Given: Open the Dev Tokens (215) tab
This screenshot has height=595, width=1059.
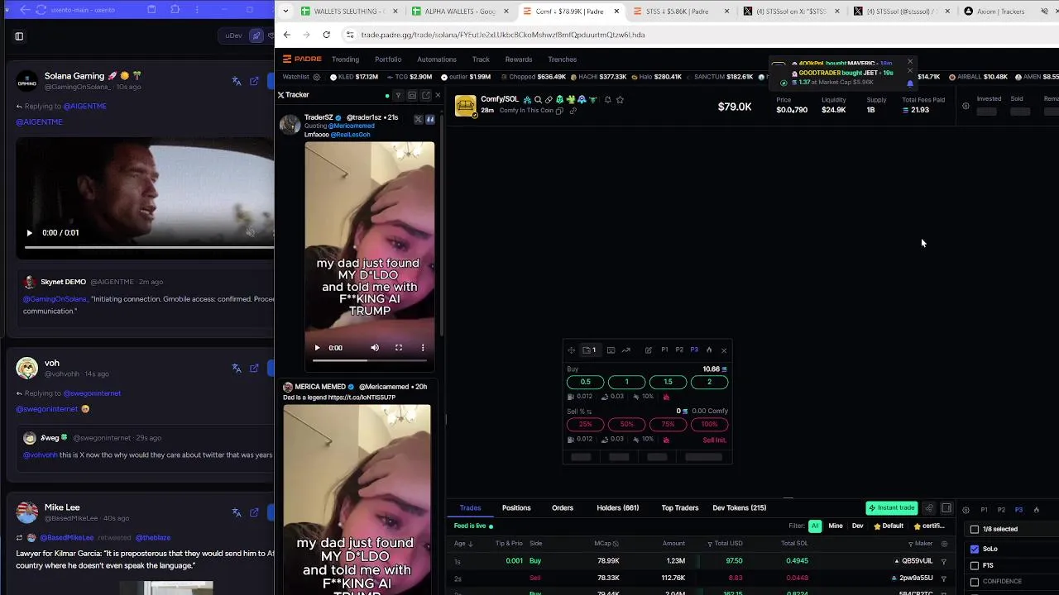Looking at the screenshot, I should (740, 507).
